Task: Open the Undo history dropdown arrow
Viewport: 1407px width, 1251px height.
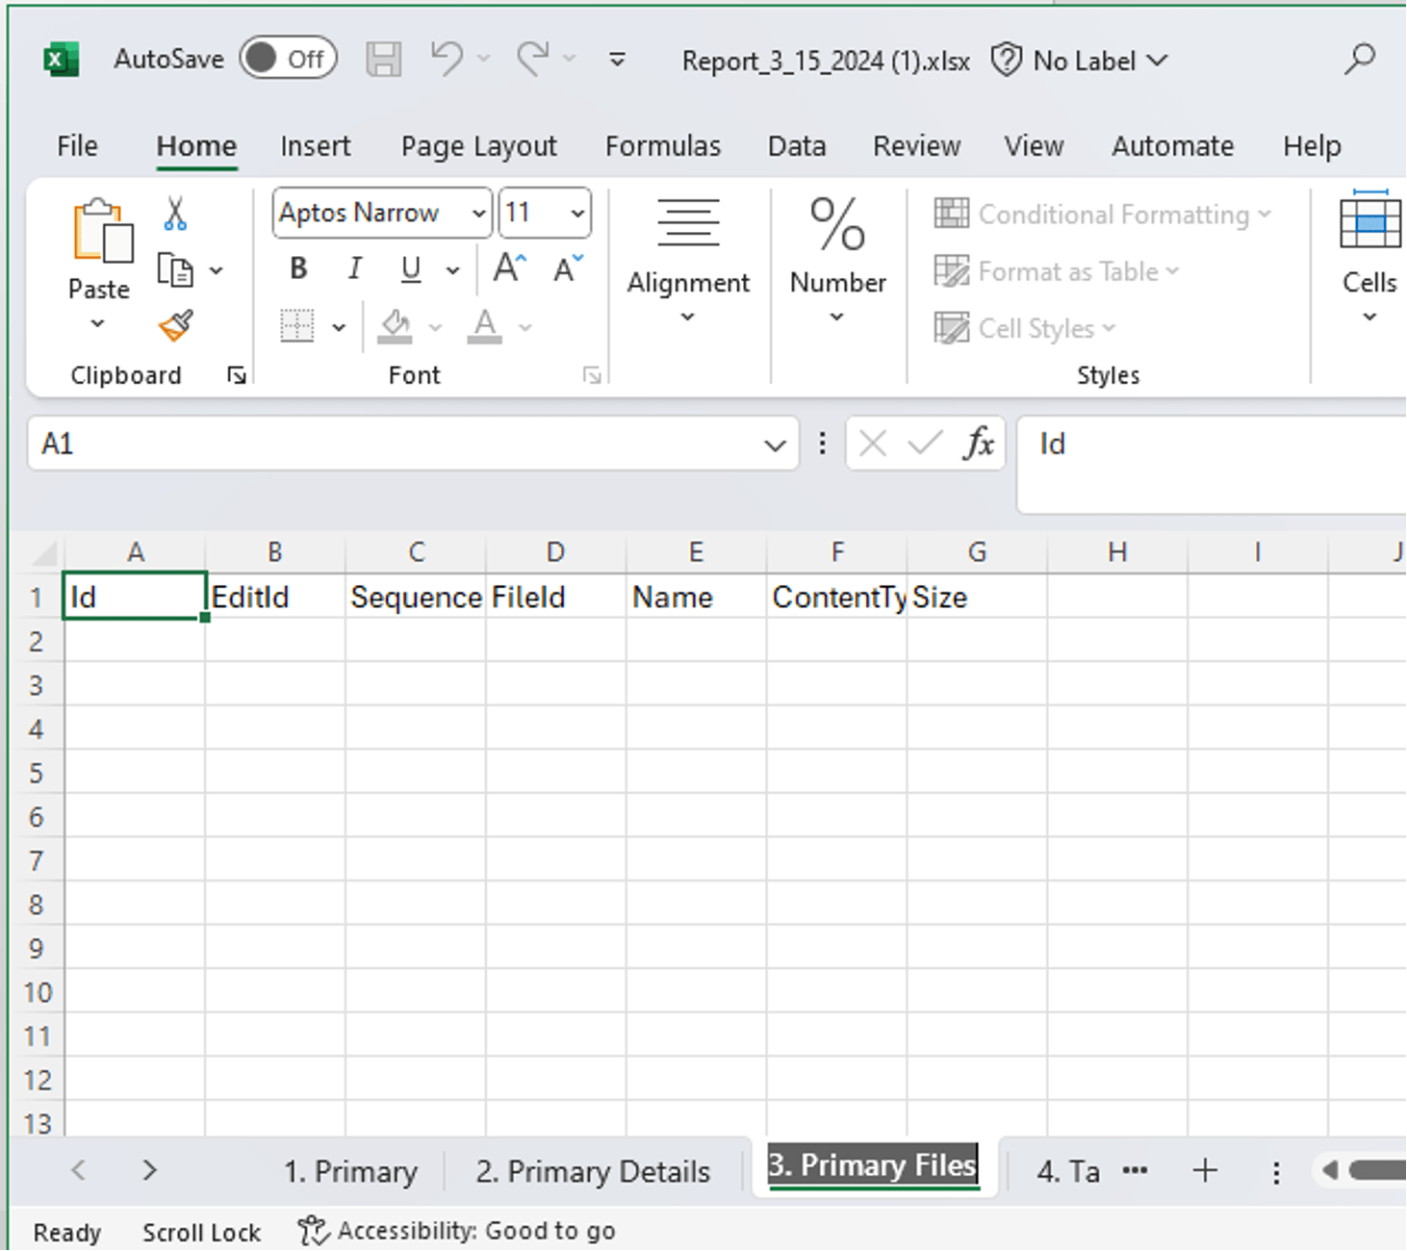Action: coord(484,60)
